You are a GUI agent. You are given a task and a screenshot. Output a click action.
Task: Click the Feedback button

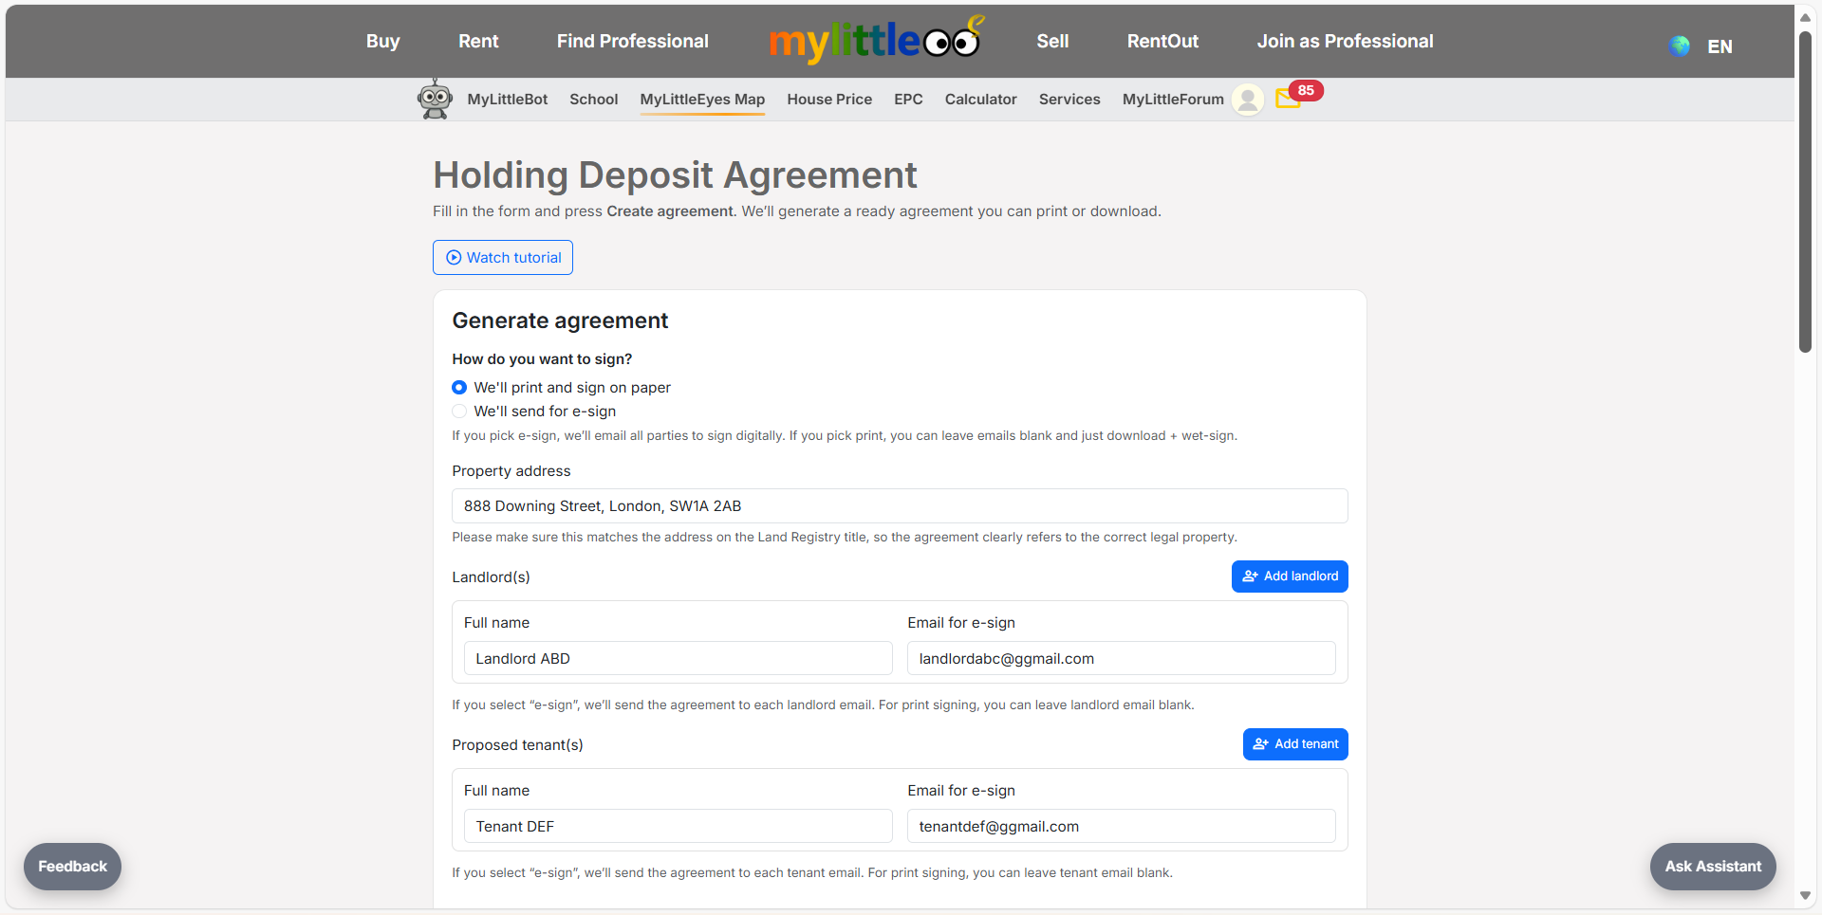(x=72, y=866)
